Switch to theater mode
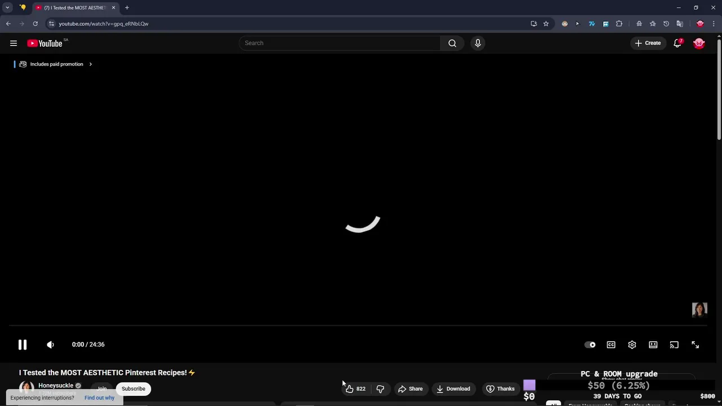 [x=653, y=345]
